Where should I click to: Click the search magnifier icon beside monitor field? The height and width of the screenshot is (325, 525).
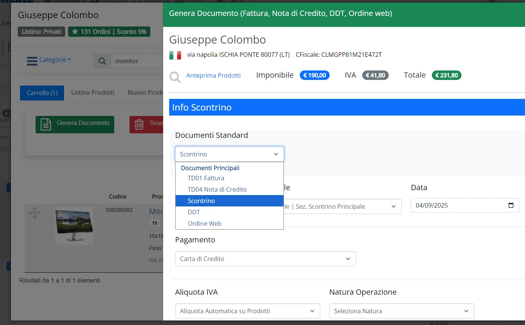coord(102,61)
